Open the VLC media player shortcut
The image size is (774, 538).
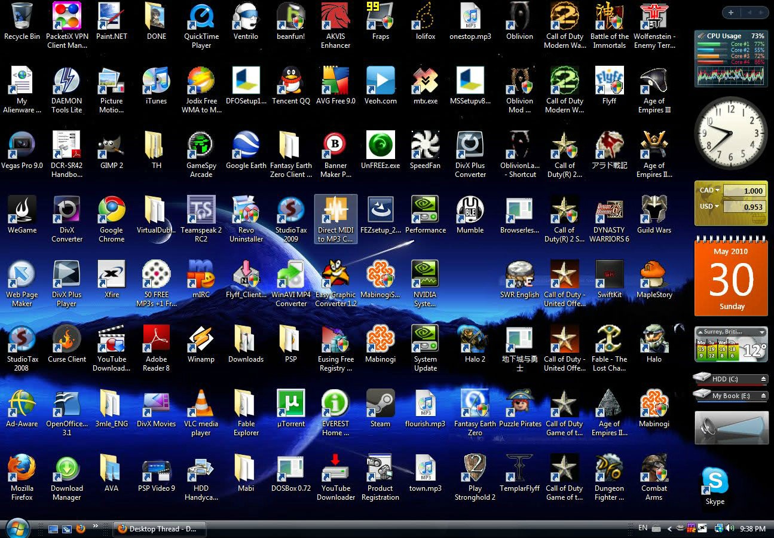(x=201, y=414)
